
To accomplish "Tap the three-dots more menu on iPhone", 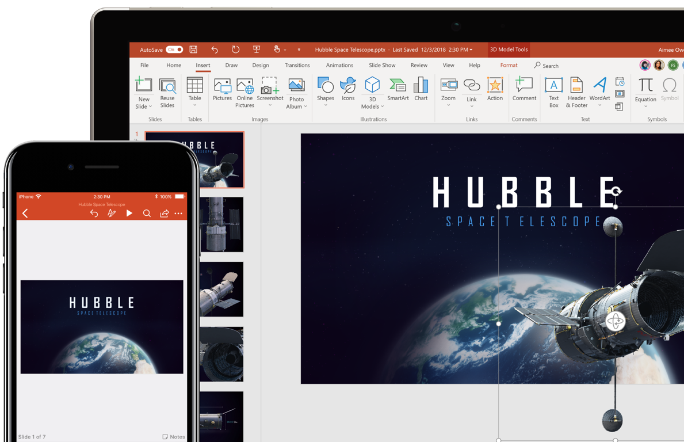I will pos(178,214).
